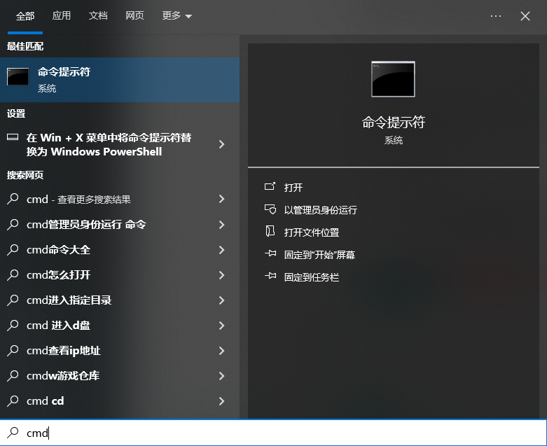This screenshot has width=547, height=446.
Task: Click search icon beside cmd 进入d盘
Action: pyautogui.click(x=13, y=325)
